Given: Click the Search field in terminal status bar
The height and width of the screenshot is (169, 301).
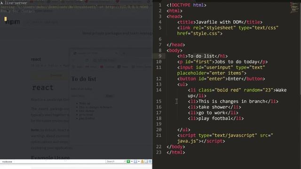Looking at the screenshot, I should coord(116,161).
